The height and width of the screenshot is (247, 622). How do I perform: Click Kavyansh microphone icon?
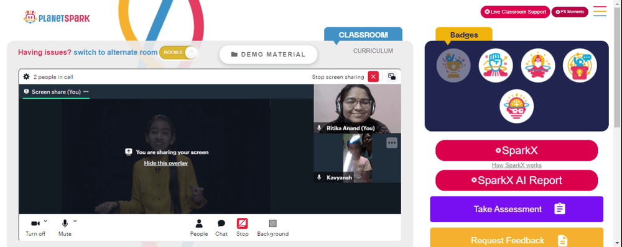[x=319, y=177]
